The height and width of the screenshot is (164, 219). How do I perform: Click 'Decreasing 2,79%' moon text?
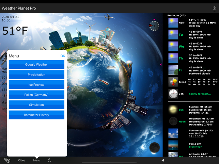pyautogui.click(x=201, y=125)
